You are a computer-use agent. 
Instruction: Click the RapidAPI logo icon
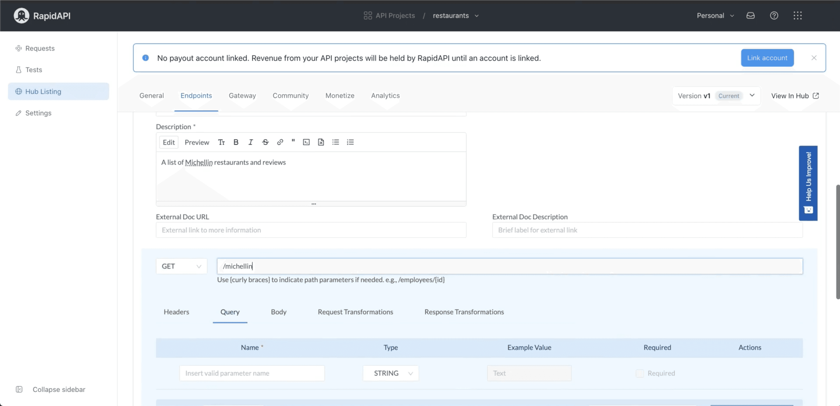21,15
